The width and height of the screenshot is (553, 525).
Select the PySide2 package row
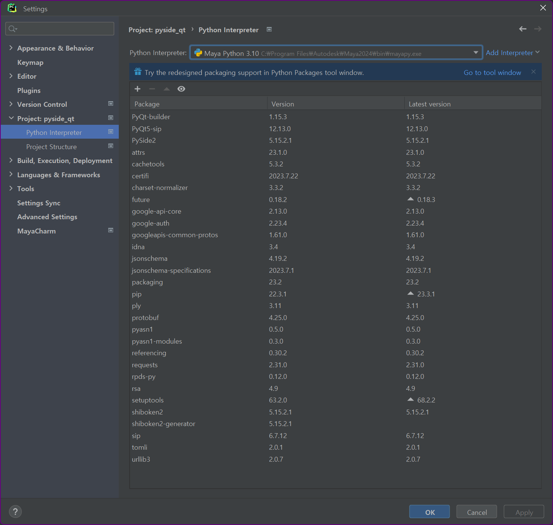pyautogui.click(x=335, y=141)
